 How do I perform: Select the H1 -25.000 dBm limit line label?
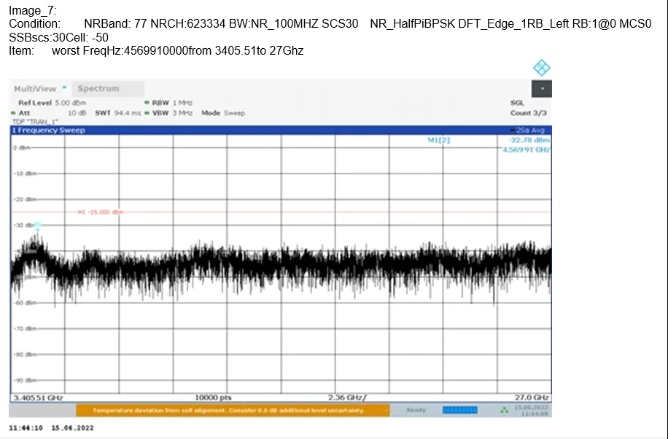click(100, 211)
